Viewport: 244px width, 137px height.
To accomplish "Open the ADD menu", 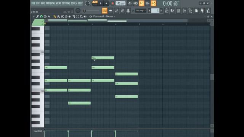I will (43, 3).
